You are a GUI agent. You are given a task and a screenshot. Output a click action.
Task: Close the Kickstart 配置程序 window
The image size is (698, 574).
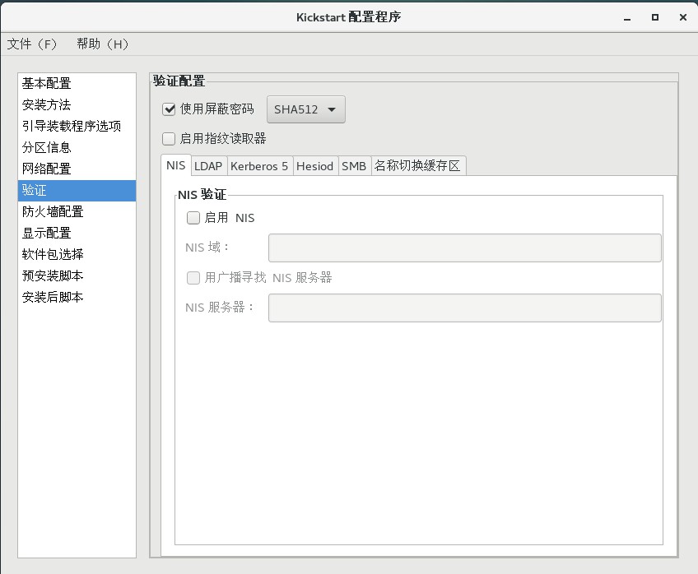pos(683,17)
